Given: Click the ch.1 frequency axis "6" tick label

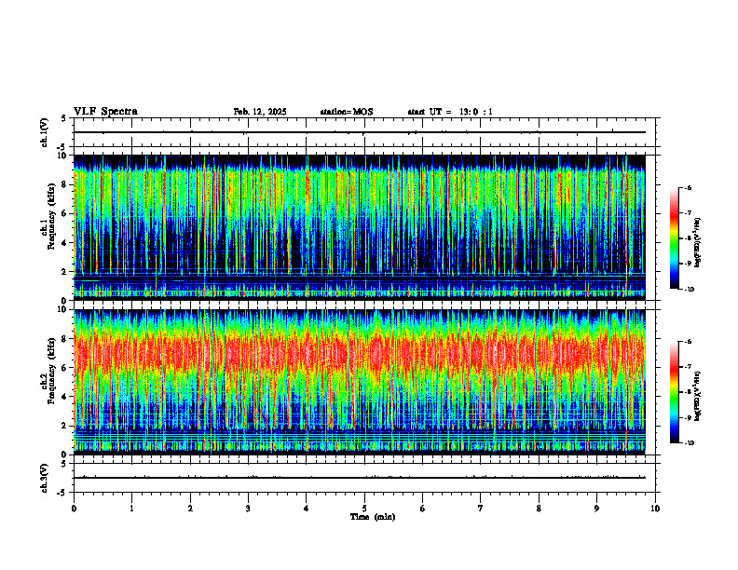Looking at the screenshot, I should click(x=65, y=214).
